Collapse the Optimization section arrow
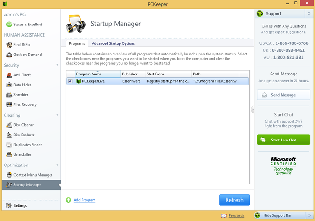The height and width of the screenshot is (221, 315). [x=57, y=165]
